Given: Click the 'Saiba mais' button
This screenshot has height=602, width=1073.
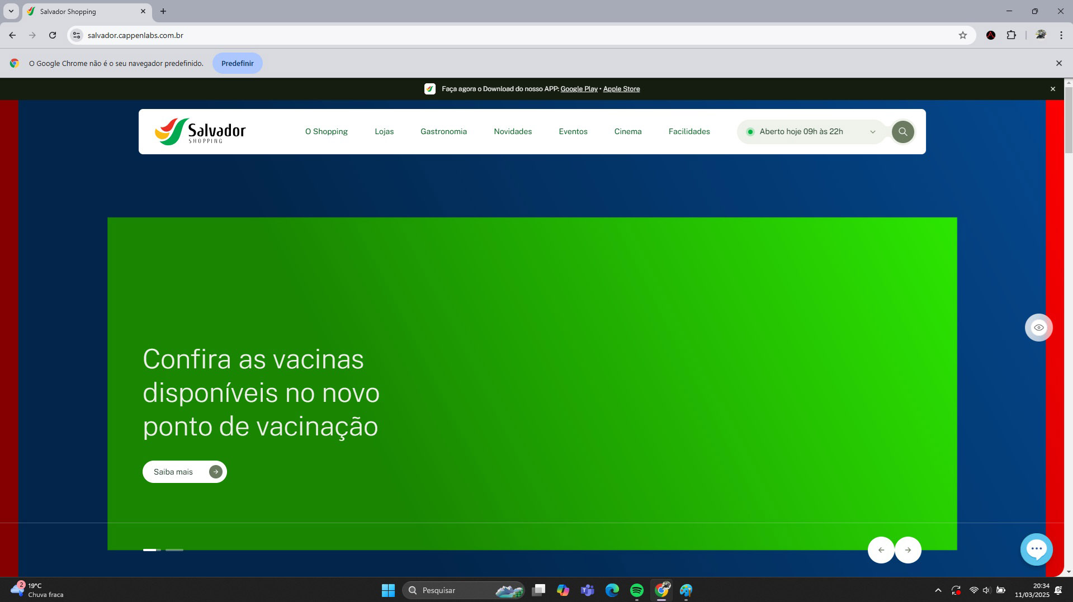Looking at the screenshot, I should tap(185, 472).
